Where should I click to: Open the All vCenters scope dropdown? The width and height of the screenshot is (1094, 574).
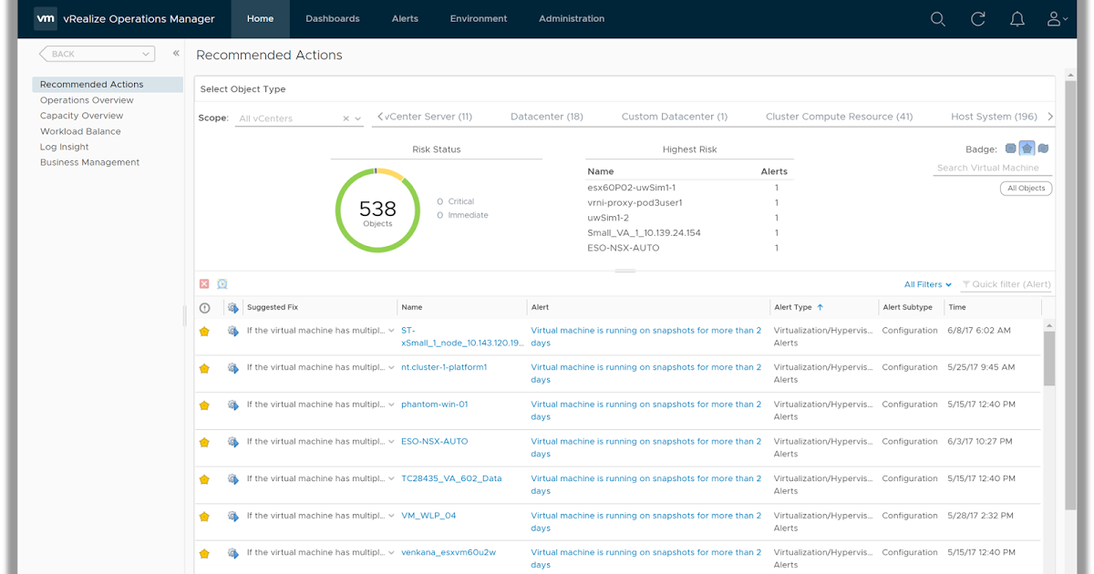pos(357,118)
